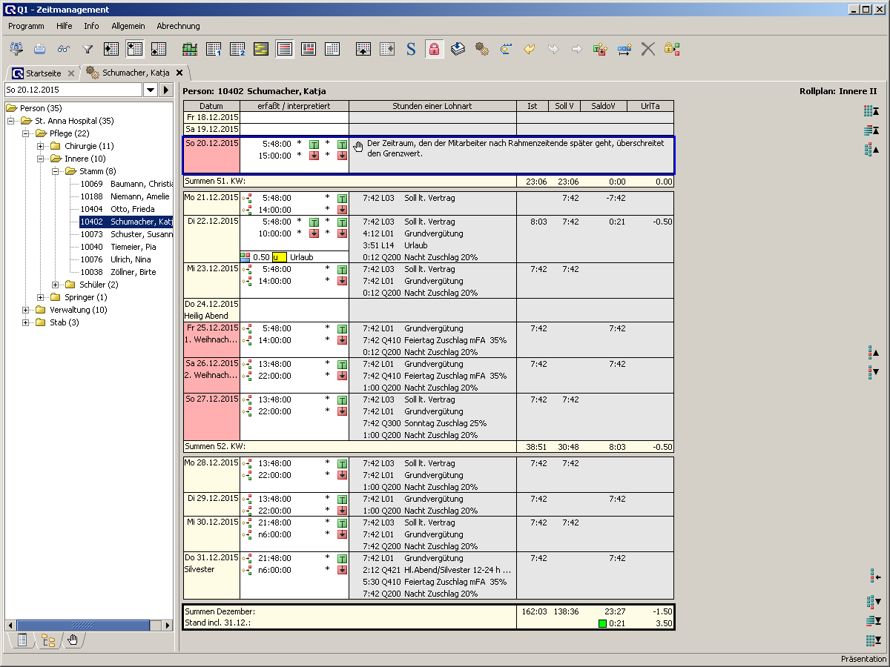Click the glasses preview icon

tap(64, 50)
